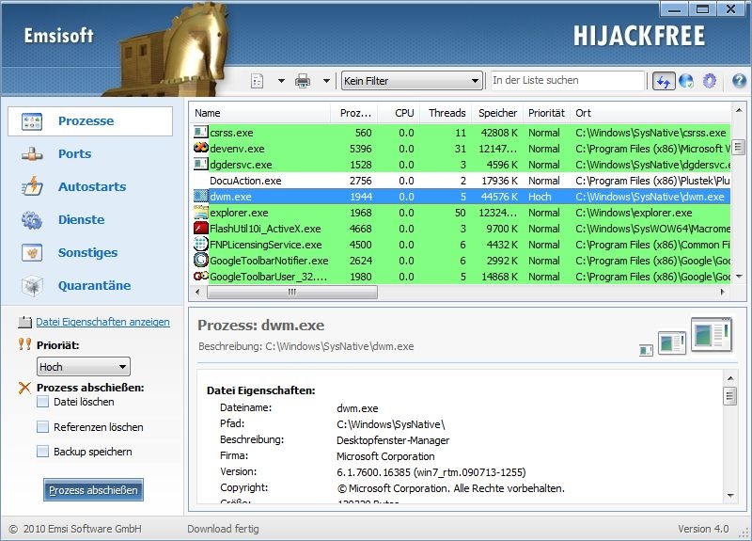
Task: Enable the Datei löschen checkbox
Action: click(42, 402)
